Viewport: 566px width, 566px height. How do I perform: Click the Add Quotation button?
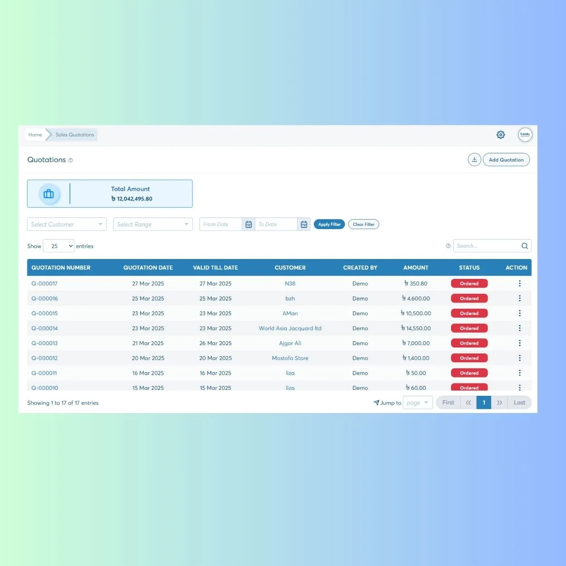click(506, 160)
